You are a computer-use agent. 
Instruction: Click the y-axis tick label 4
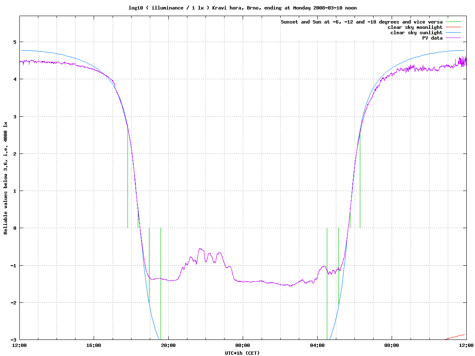point(15,79)
